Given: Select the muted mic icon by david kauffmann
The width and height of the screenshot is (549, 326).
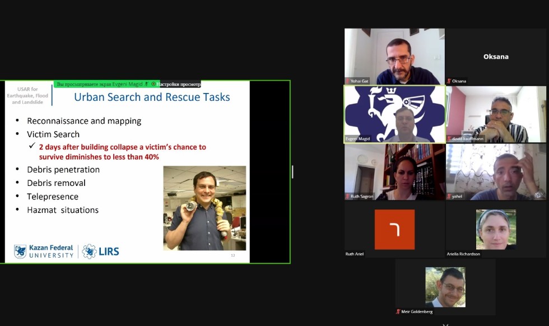Looking at the screenshot, I should pyautogui.click(x=449, y=139).
